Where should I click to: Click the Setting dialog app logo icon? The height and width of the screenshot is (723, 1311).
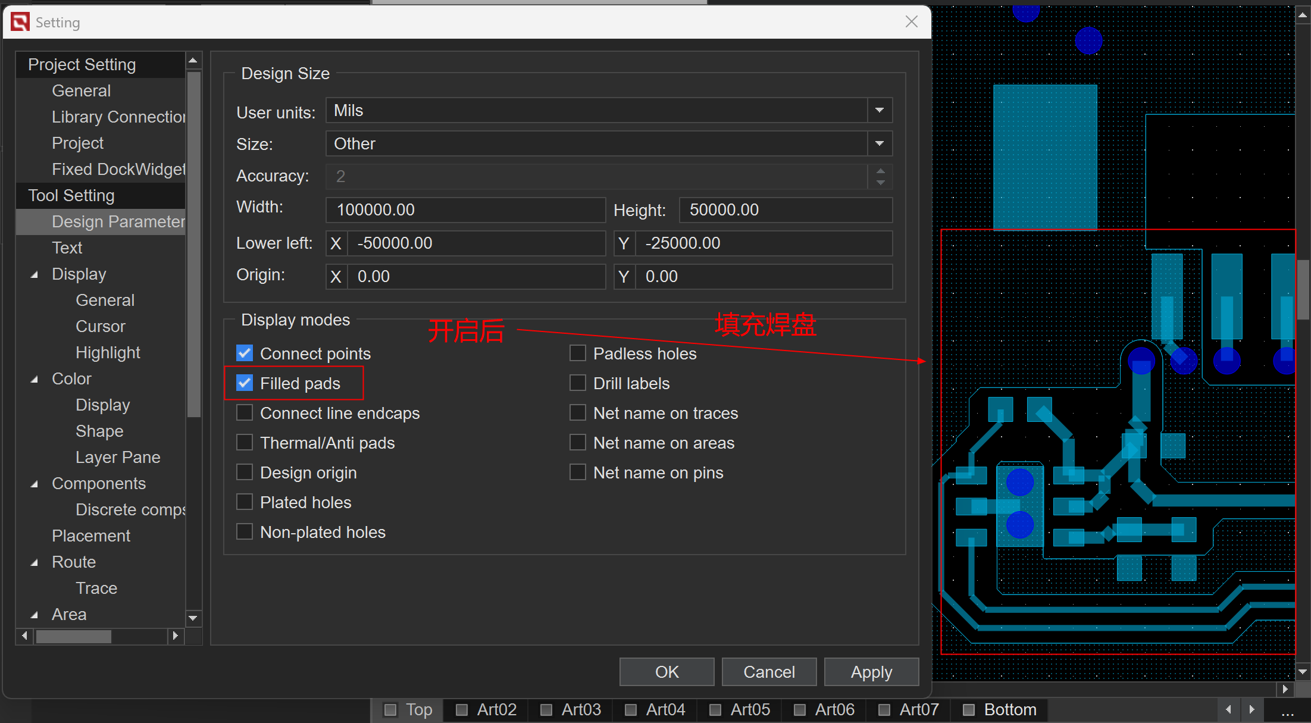tap(20, 22)
